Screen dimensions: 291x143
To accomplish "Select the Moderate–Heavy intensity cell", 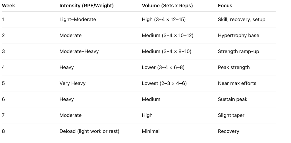I will pyautogui.click(x=79, y=51).
